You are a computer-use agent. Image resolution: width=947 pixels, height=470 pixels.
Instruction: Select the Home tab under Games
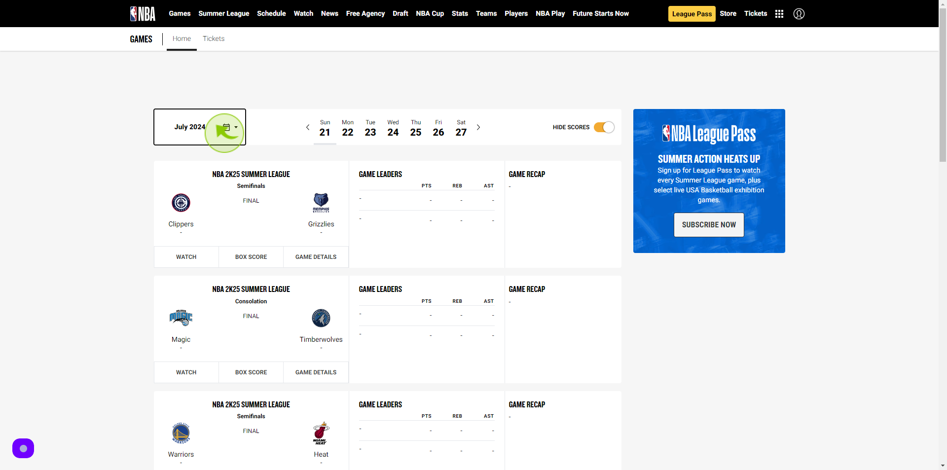(182, 38)
